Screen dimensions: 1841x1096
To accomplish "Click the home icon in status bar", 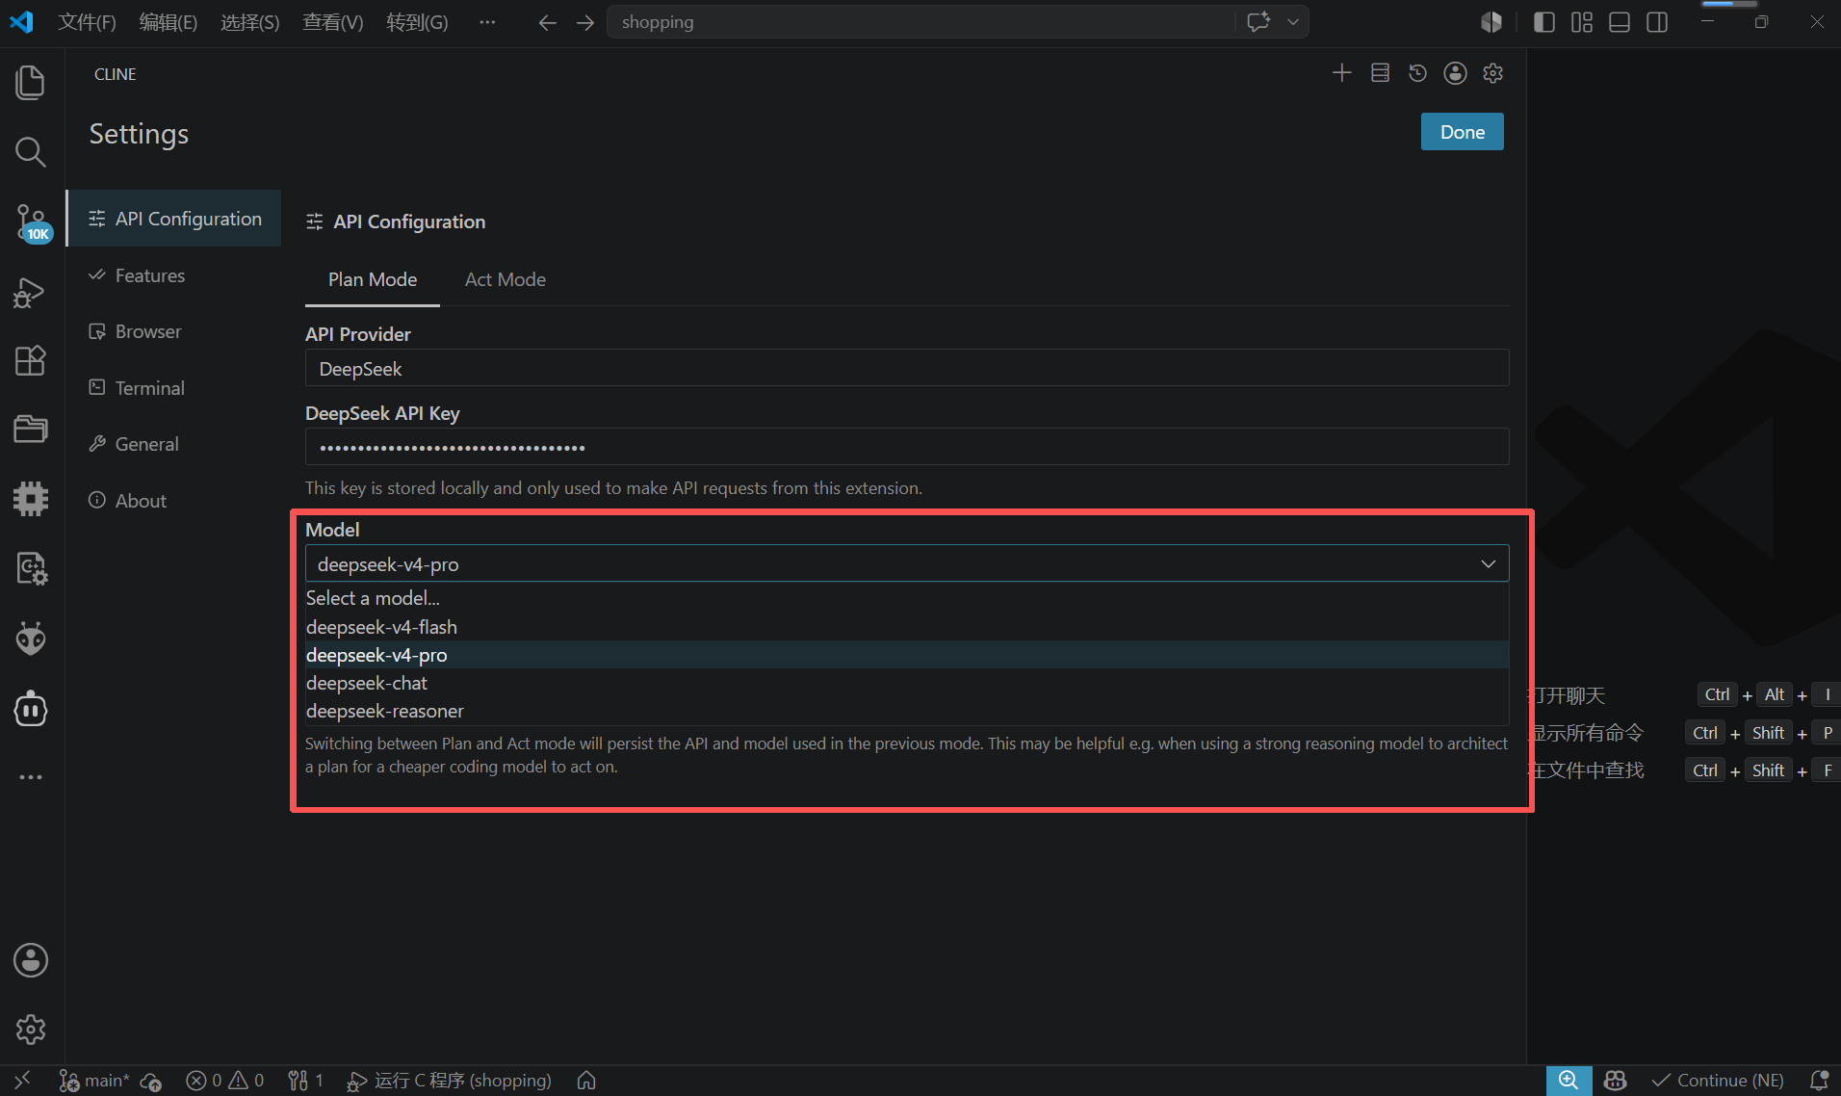I will click(x=586, y=1081).
